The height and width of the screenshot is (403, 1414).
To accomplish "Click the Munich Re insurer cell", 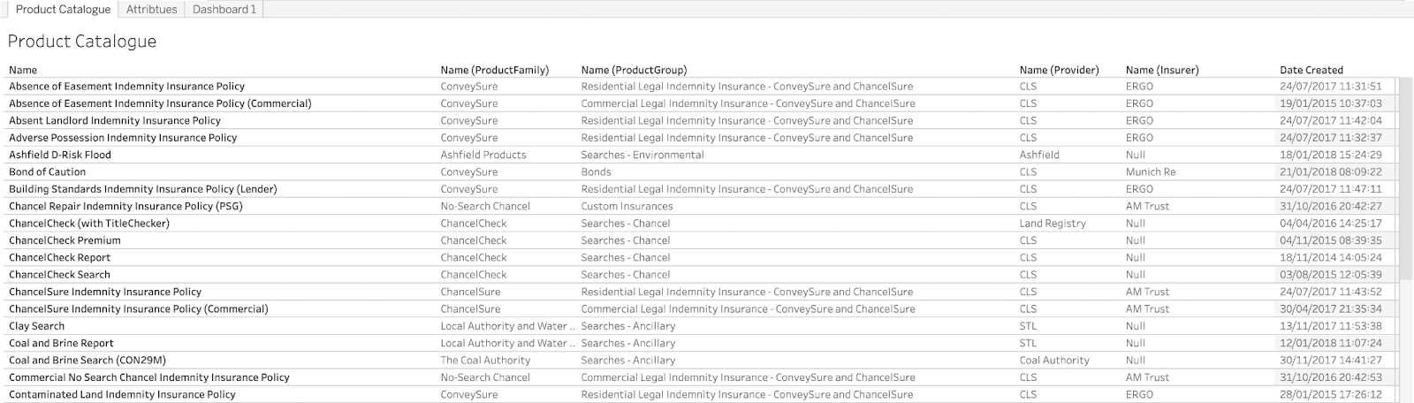I will point(1151,171).
